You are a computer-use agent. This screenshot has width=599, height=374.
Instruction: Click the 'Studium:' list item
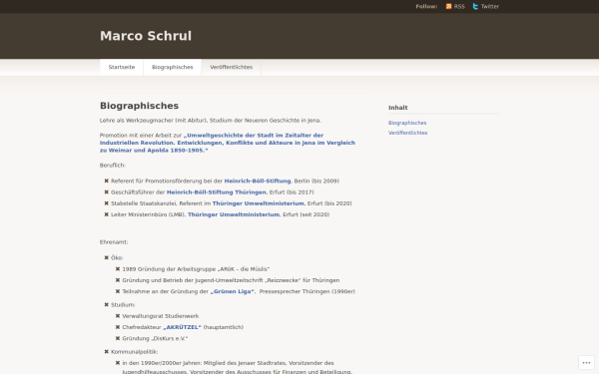click(x=123, y=304)
